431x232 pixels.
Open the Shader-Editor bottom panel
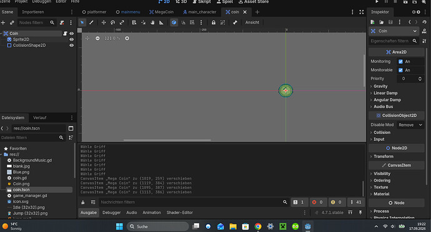click(x=179, y=213)
